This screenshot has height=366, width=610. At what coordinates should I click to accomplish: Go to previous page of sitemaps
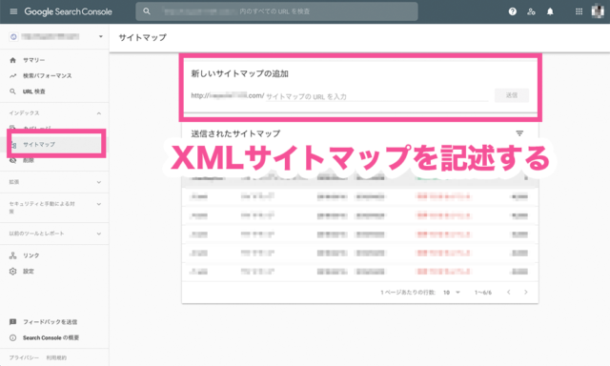[x=508, y=292]
